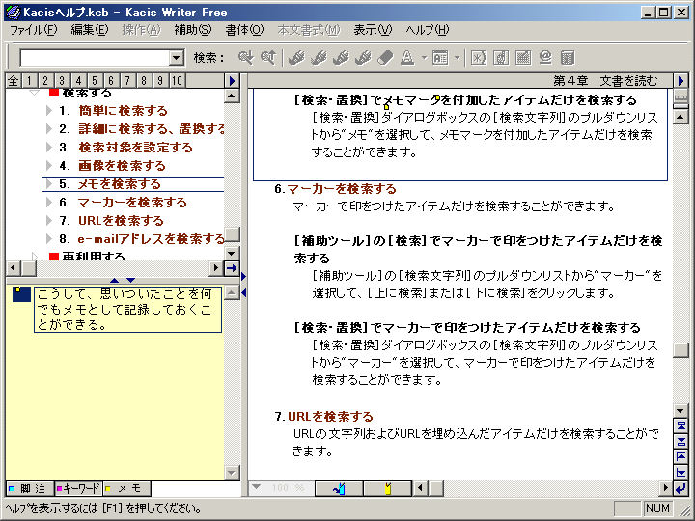Switch to the キーワード tab
This screenshot has width=695, height=521.
(78, 488)
